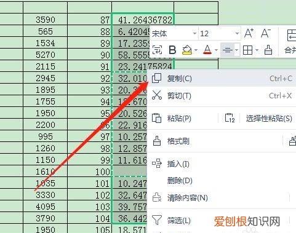Select the cell with value 23.24175824
This screenshot has width=296, height=233.
(143, 66)
